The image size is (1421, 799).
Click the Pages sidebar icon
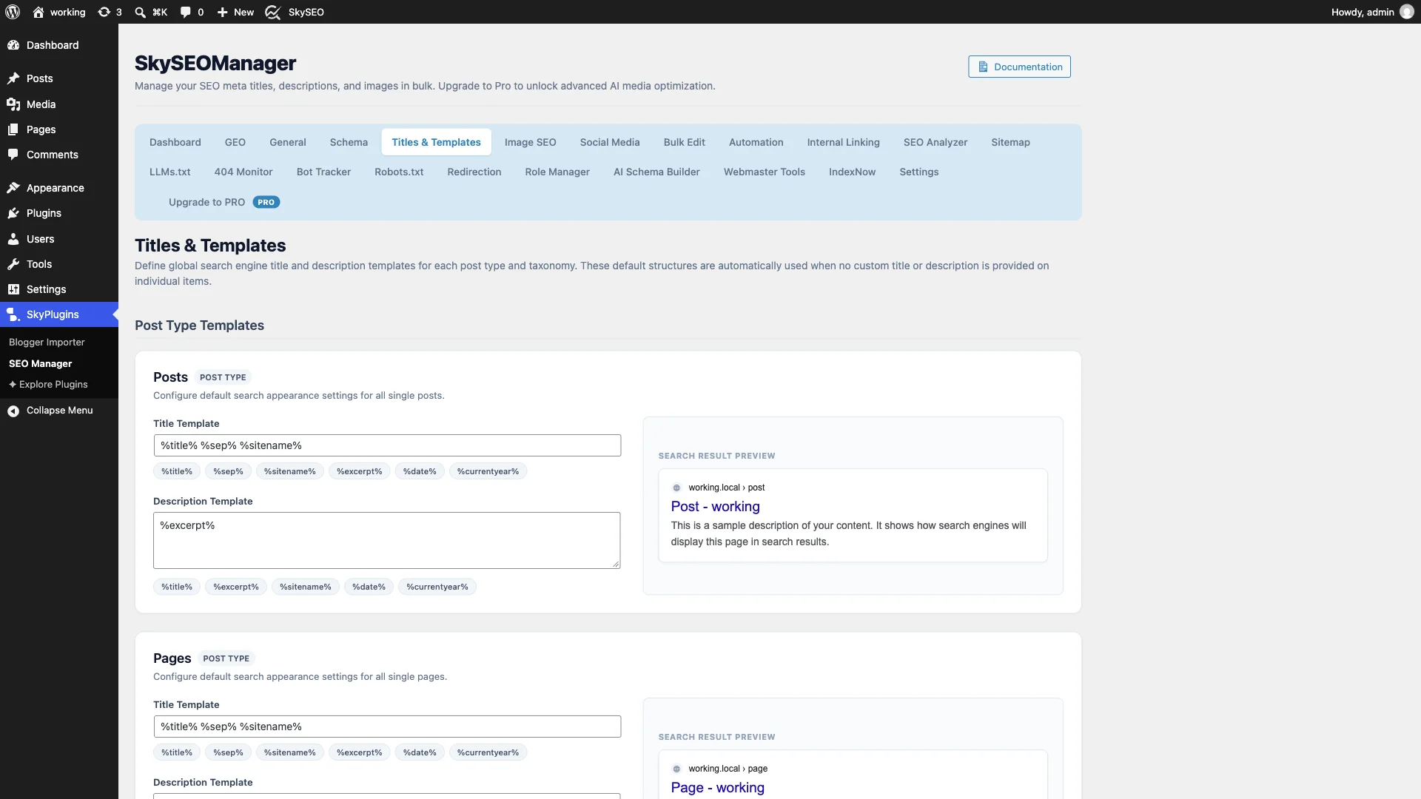(13, 129)
